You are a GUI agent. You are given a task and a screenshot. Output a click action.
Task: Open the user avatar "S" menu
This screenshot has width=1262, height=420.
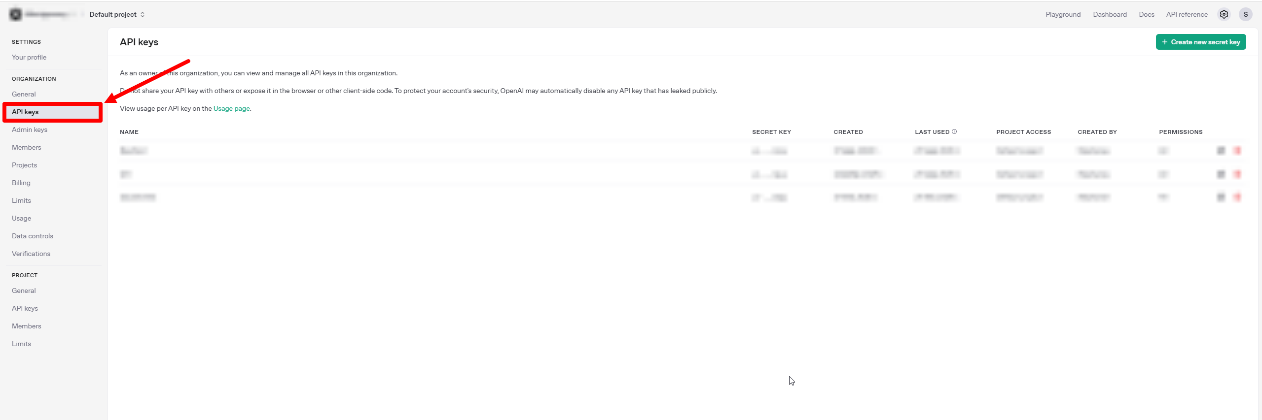point(1245,14)
